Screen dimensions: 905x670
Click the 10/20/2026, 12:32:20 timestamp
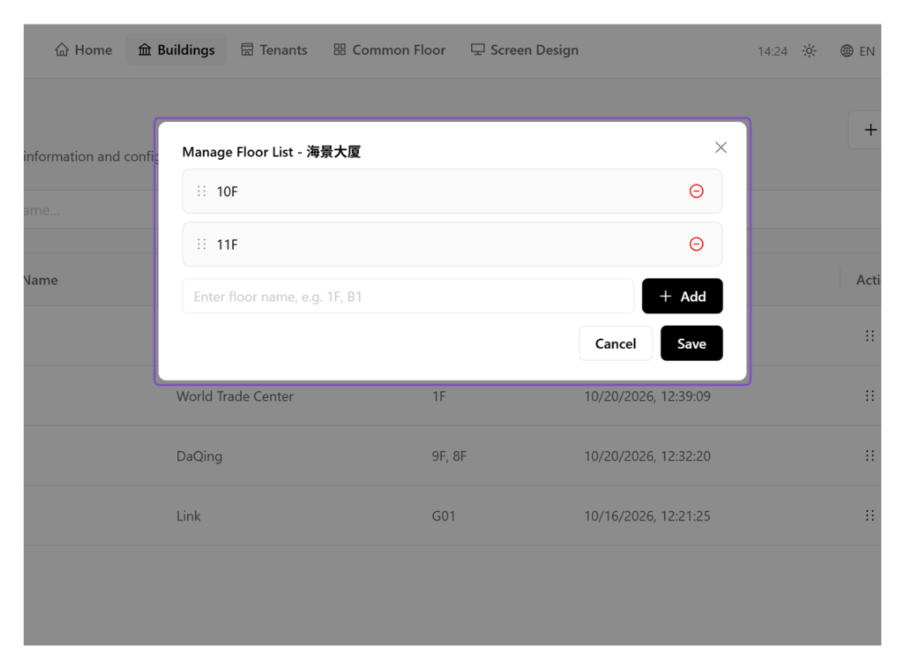click(647, 456)
